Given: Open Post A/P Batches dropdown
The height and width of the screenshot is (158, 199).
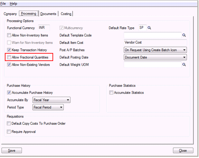Looking at the screenshot, I should pos(155,50).
